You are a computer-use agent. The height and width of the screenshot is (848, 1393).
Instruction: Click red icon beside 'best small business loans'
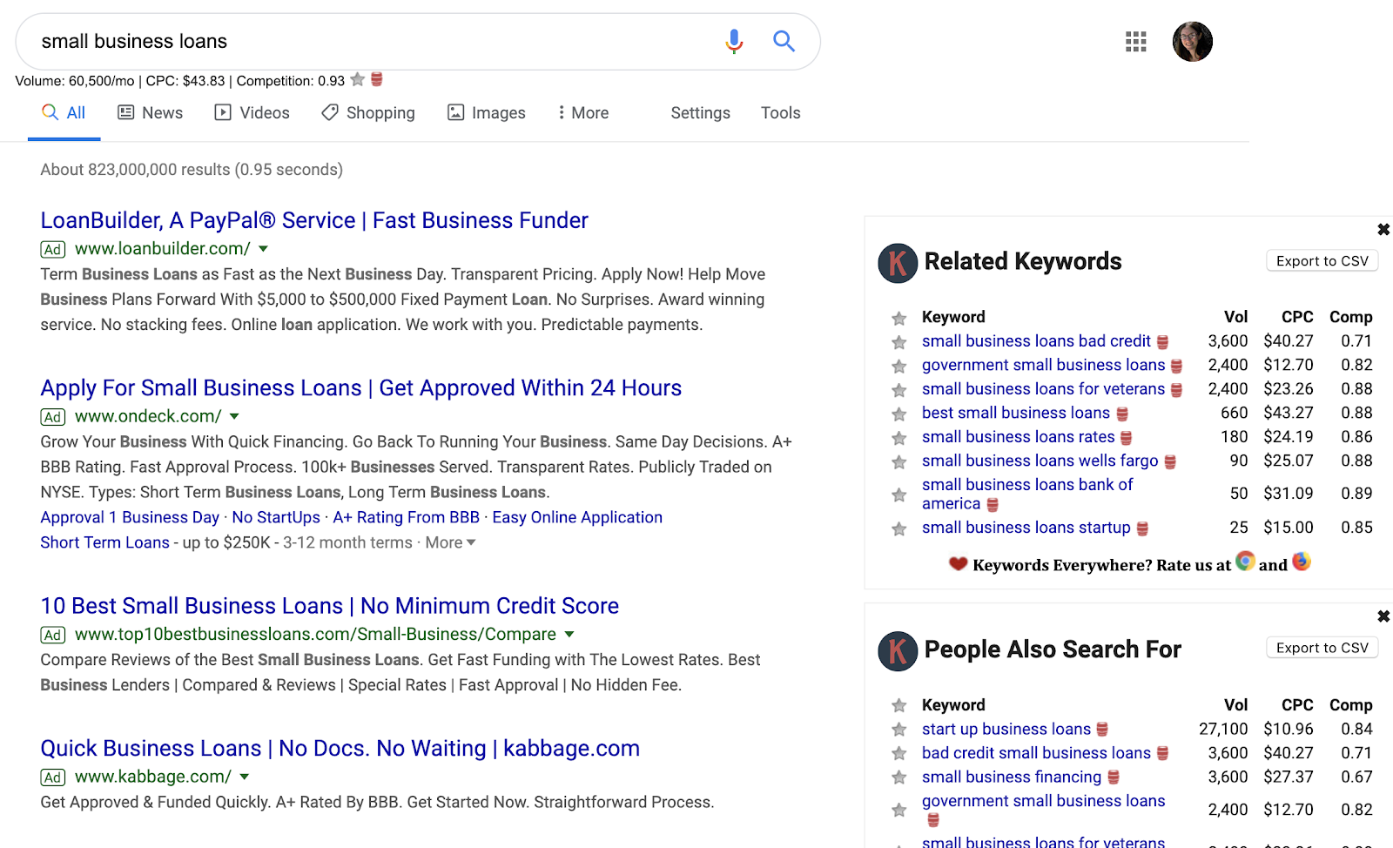click(1122, 414)
